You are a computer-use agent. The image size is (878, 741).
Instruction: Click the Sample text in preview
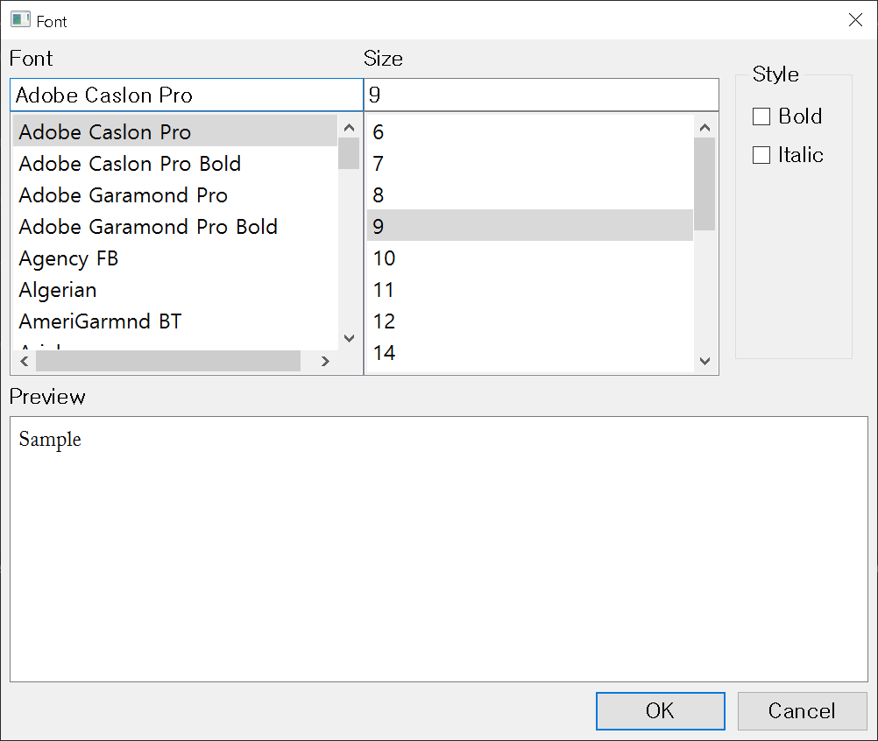tap(50, 440)
